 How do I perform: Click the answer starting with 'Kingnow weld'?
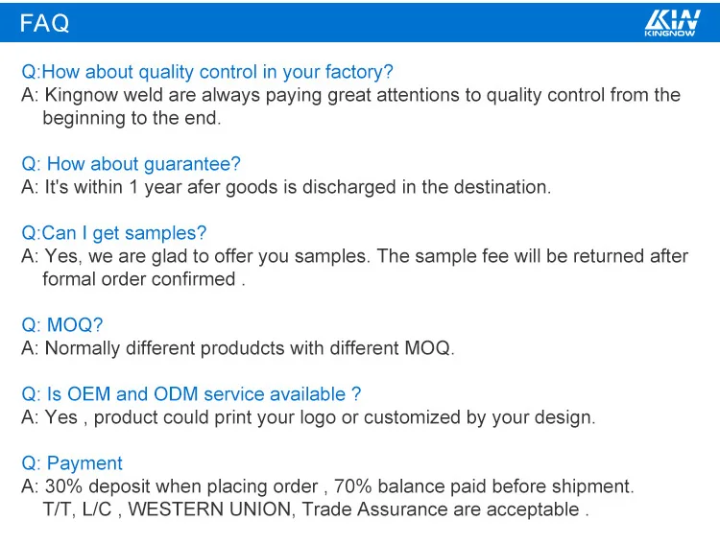350,95
